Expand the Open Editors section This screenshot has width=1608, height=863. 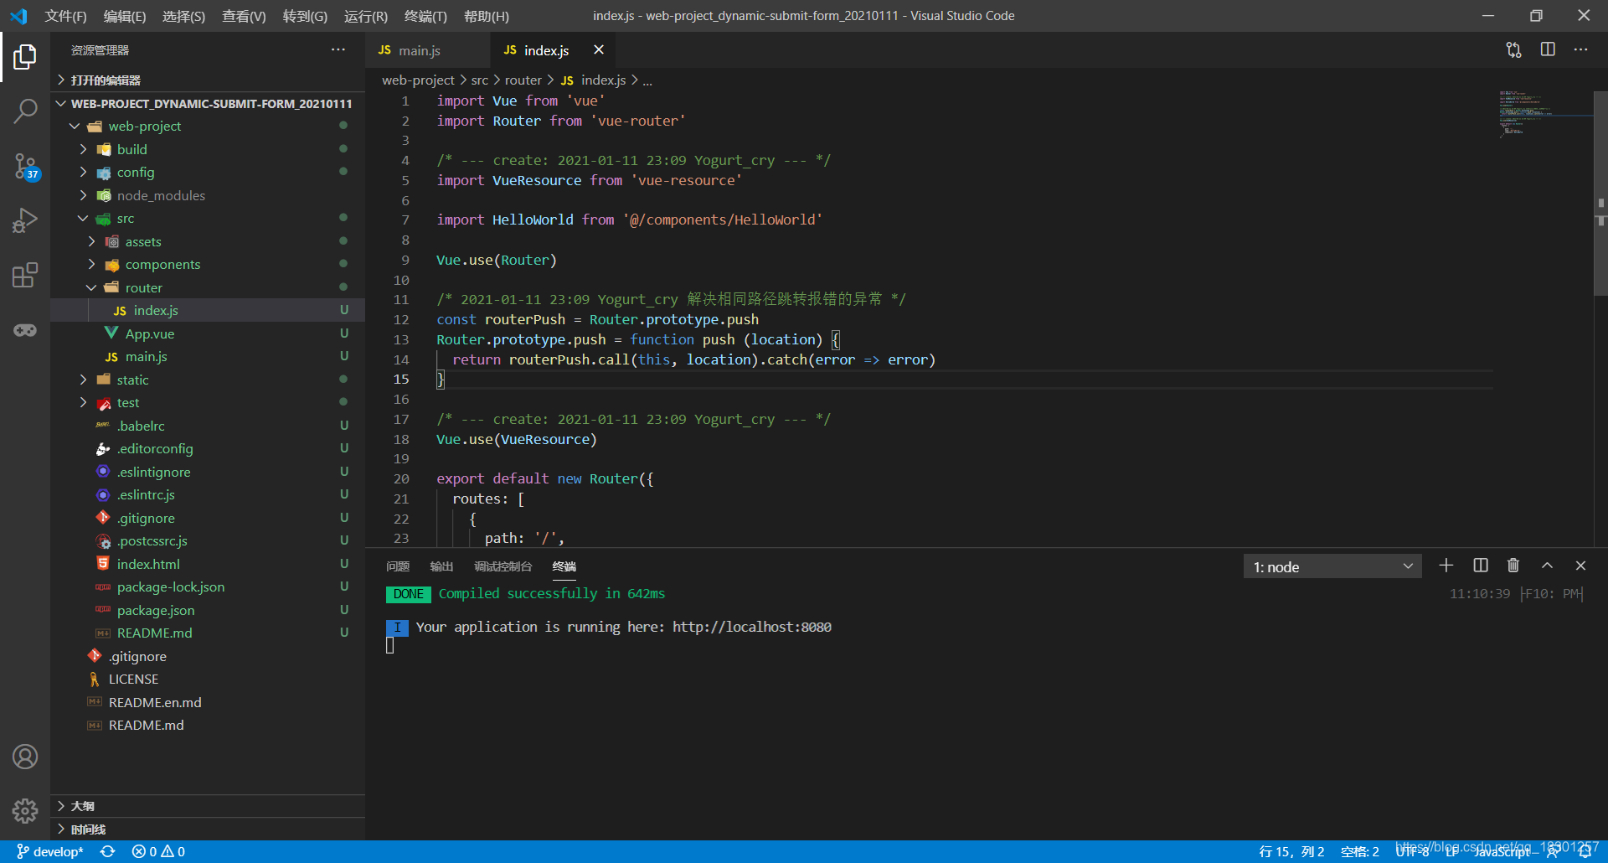coord(208,80)
